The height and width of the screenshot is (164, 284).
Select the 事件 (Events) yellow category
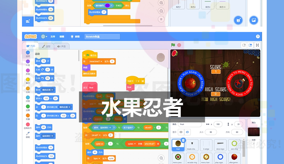[x=28, y=81]
